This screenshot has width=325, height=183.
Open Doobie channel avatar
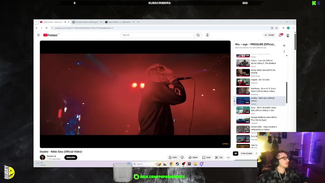point(42,157)
